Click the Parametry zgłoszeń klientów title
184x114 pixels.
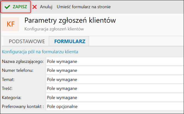70,20
